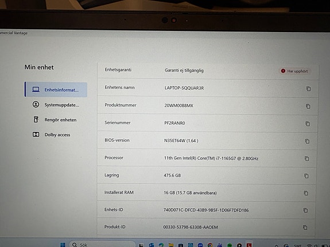The image size is (330, 247).
Task: Select the Enhets-ID value 740D071C
Action: (206, 210)
